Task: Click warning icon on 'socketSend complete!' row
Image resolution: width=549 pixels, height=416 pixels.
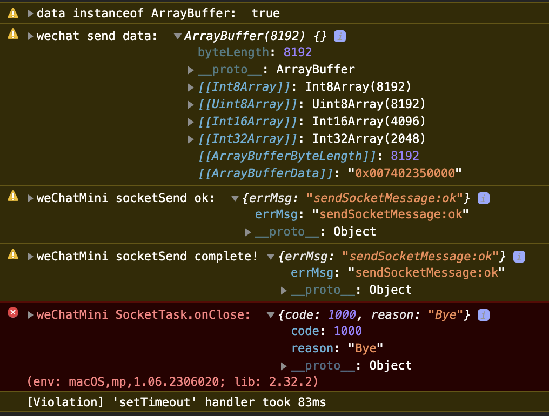Action: click(x=13, y=254)
